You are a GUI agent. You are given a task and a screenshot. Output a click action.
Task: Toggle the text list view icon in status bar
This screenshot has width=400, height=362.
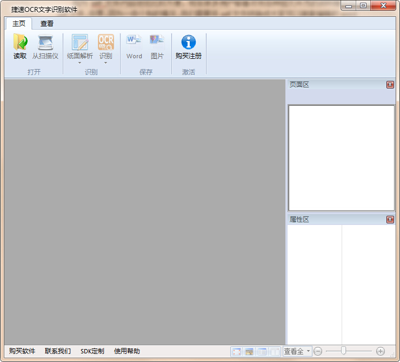[262, 352]
